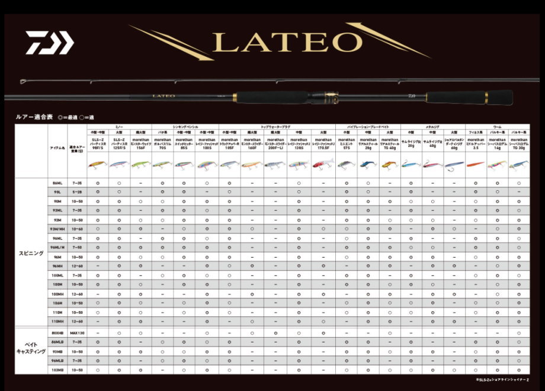
Task: Click the ルアー適合表 heading
Action: pos(30,119)
